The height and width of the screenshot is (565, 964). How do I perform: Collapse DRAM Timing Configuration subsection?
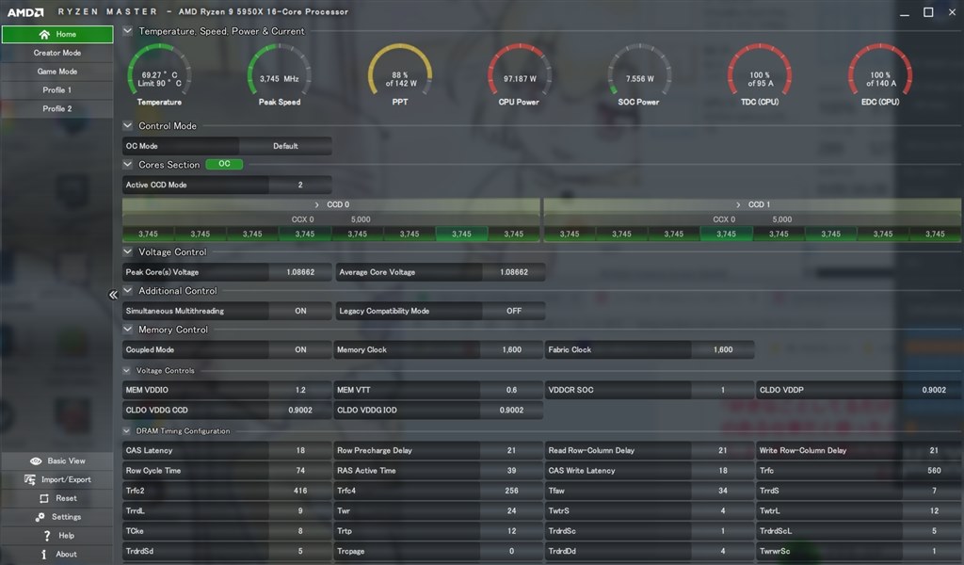(x=127, y=431)
